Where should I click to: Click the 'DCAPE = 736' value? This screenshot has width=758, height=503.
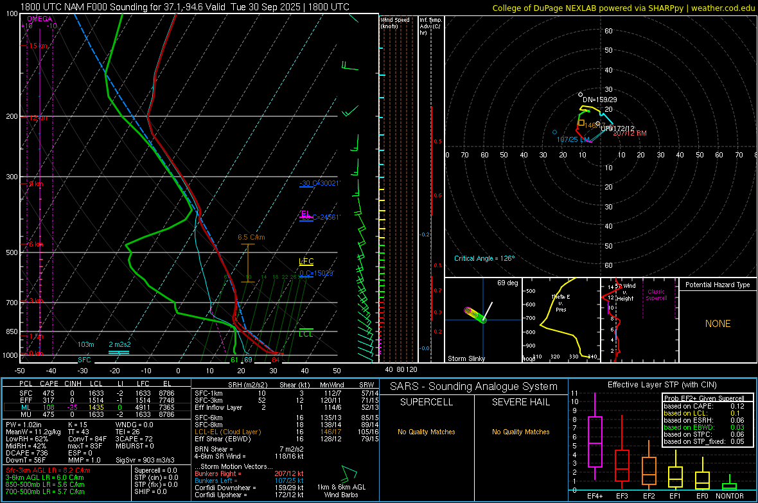coord(26,453)
